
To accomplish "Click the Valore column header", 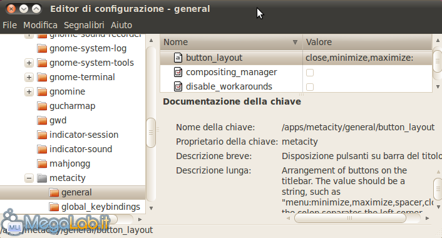I will coord(367,43).
